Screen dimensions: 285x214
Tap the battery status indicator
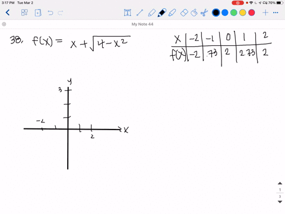(x=280, y=3)
